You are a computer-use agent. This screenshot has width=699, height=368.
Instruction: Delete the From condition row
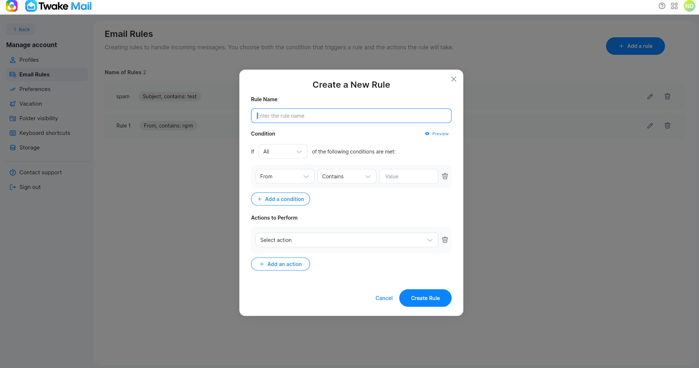[445, 176]
